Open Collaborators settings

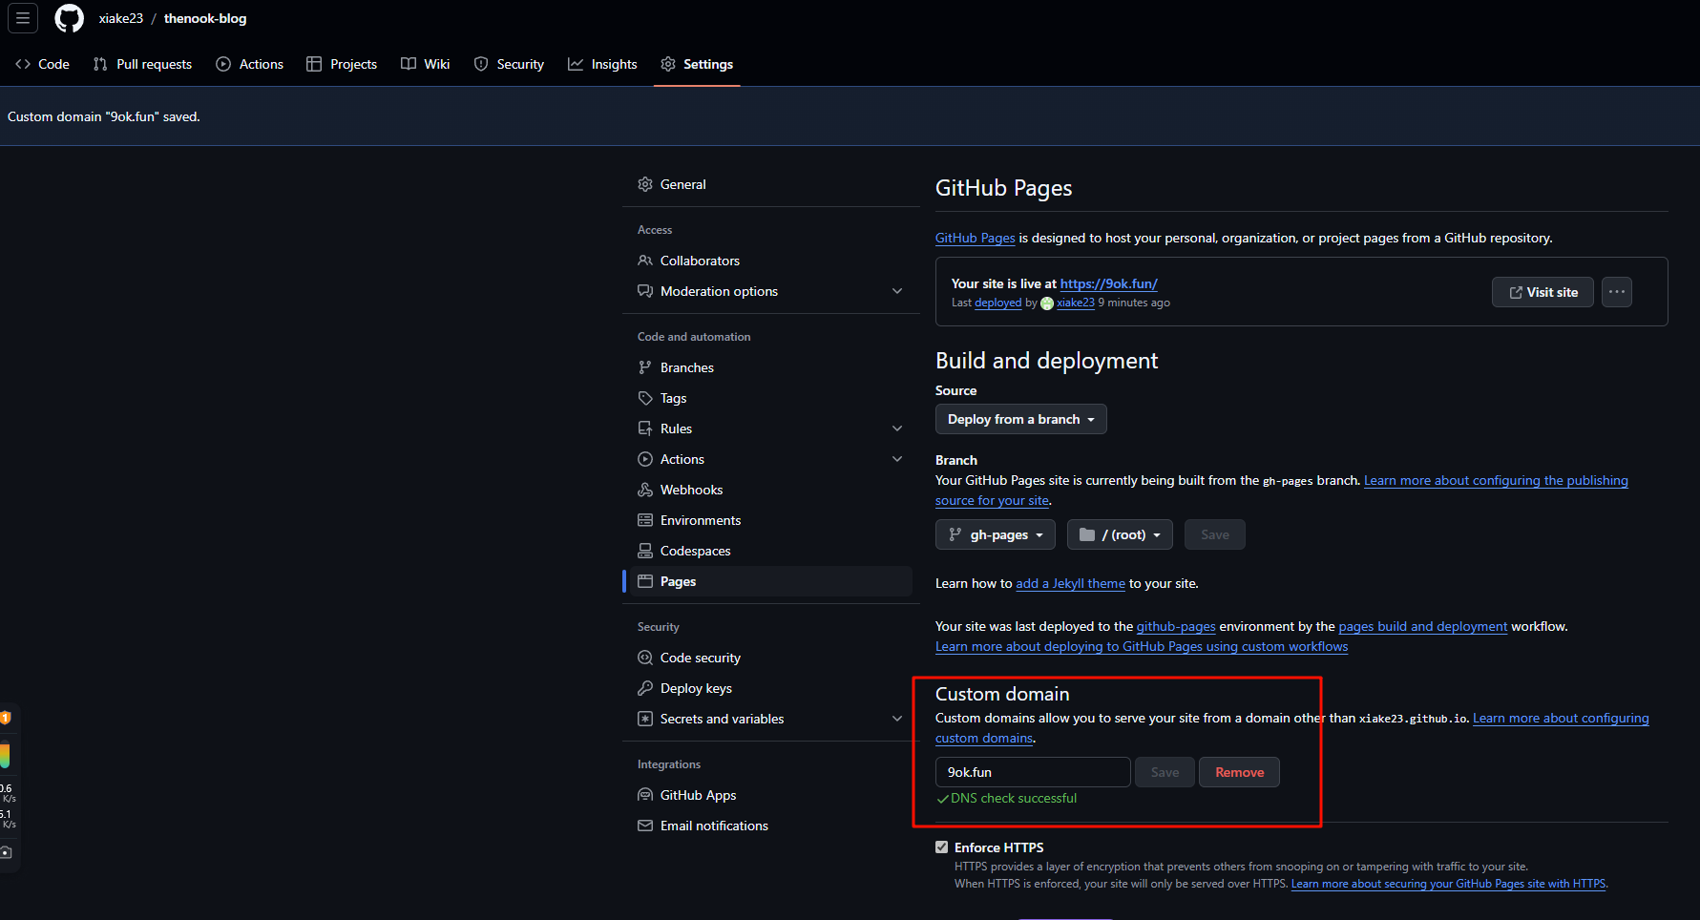pos(771,261)
